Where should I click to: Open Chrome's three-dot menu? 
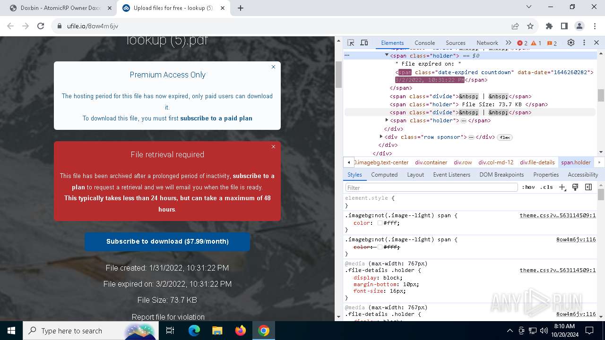tap(595, 26)
